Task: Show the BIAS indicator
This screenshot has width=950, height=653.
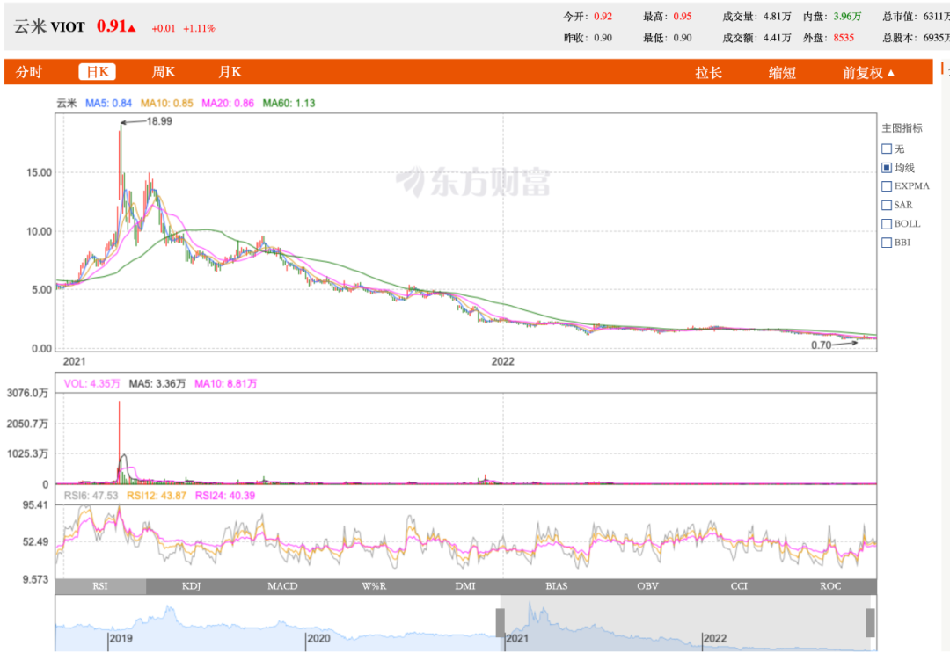Action: tap(557, 586)
